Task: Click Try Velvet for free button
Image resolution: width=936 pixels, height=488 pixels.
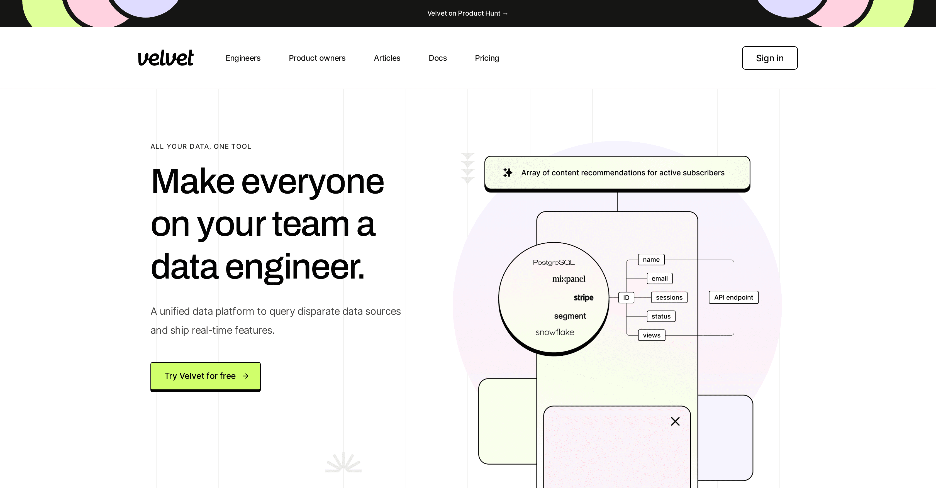Action: click(205, 376)
